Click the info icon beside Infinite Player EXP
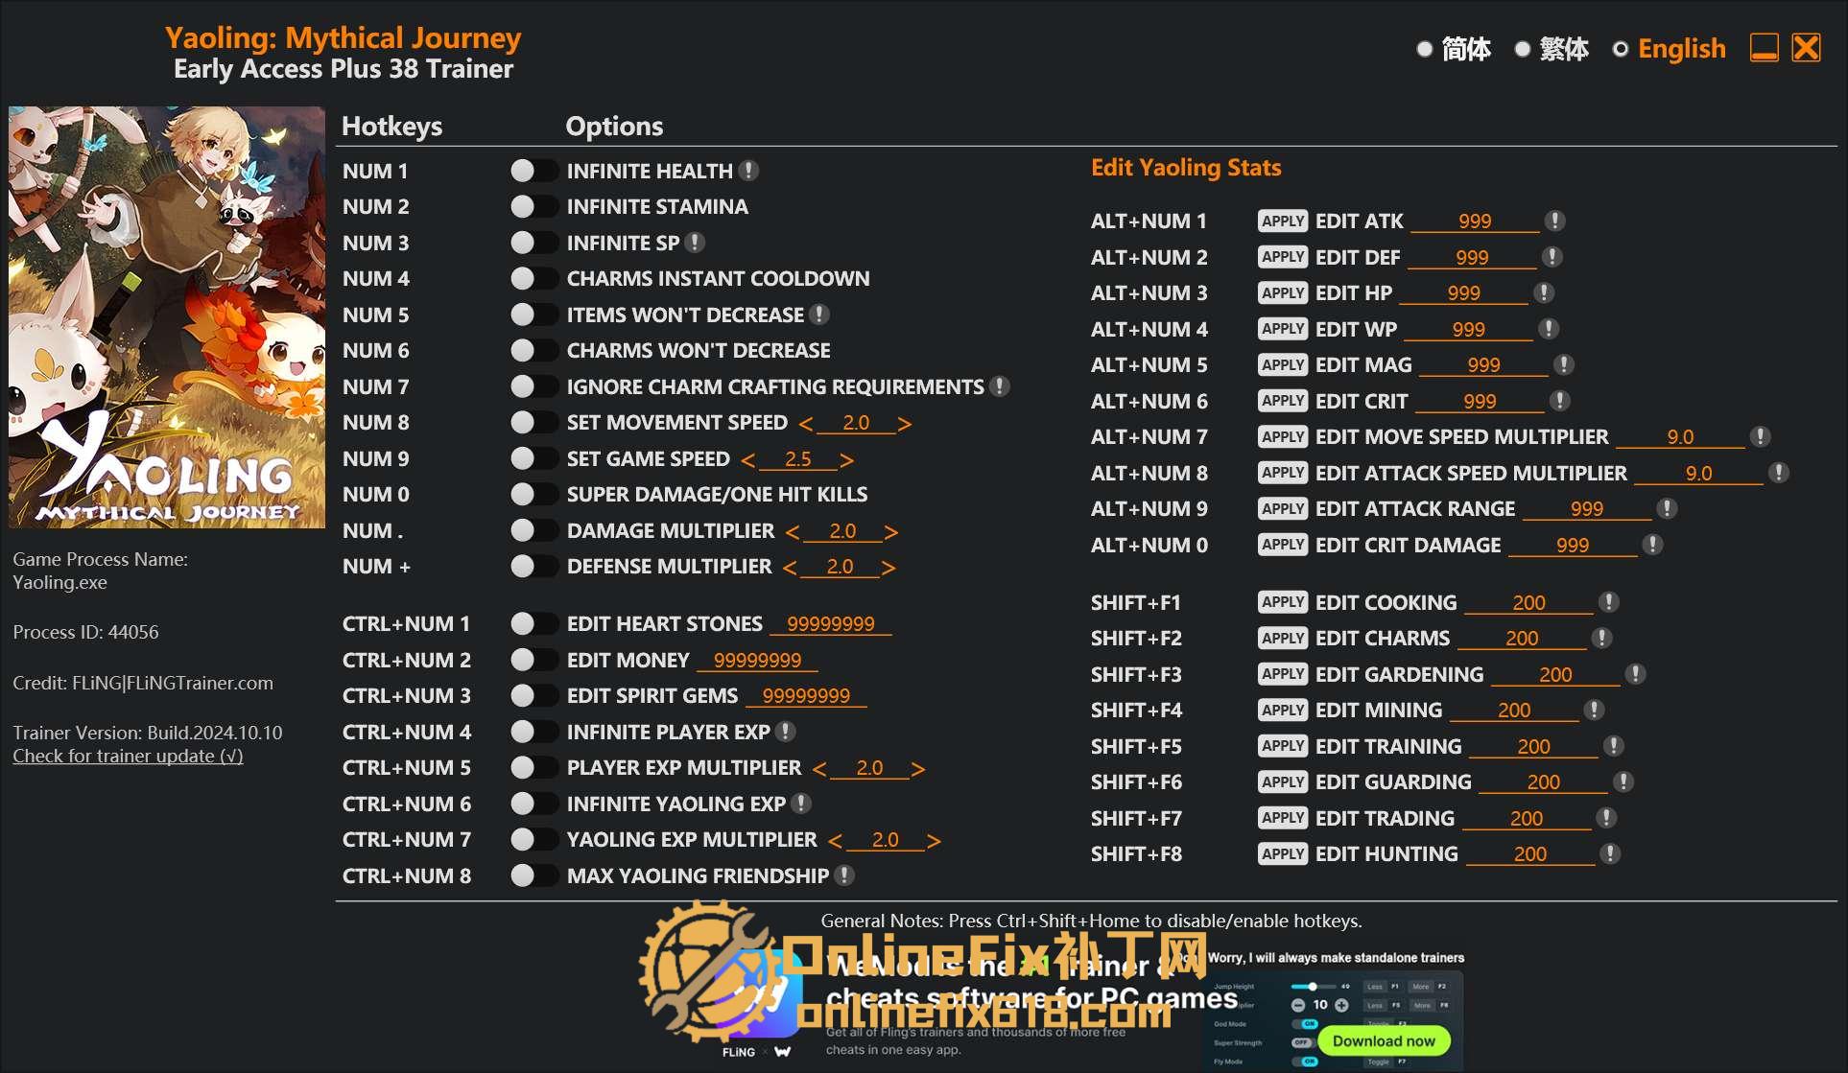 tap(786, 732)
